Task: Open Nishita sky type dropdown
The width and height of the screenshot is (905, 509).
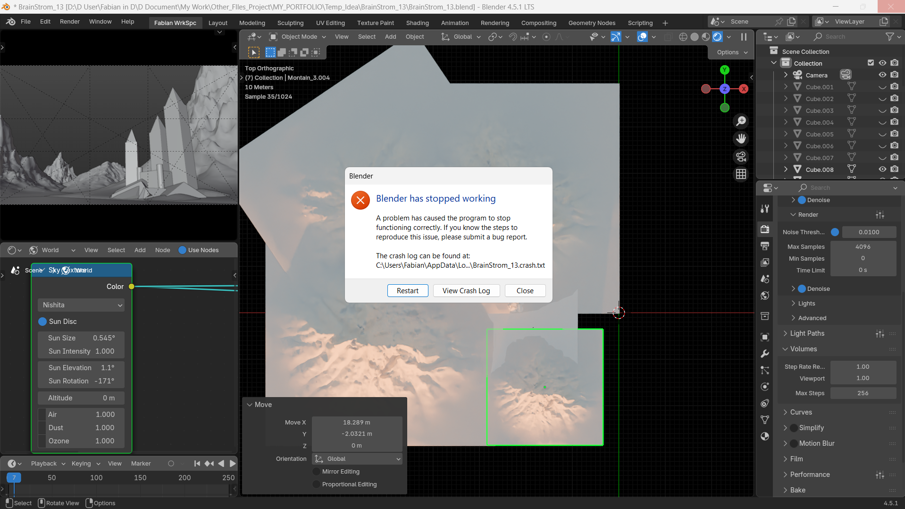Action: 81,305
